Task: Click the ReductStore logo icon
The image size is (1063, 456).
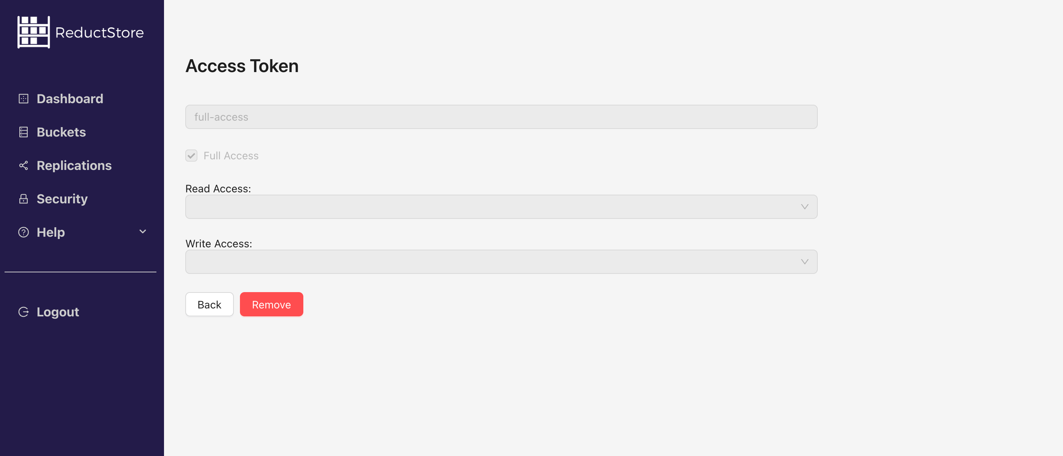Action: click(33, 32)
